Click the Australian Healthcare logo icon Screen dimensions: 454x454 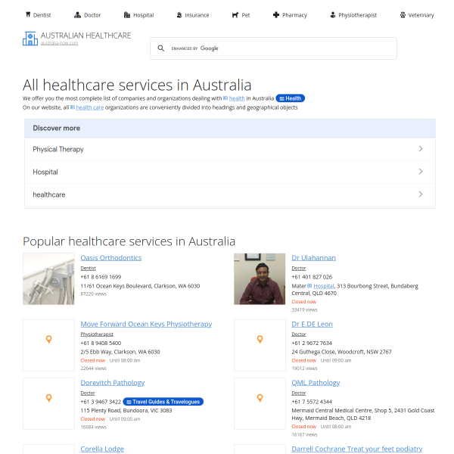point(30,39)
